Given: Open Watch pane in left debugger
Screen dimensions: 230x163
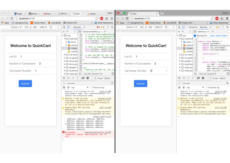Looking at the screenshot, I should 107,78.
